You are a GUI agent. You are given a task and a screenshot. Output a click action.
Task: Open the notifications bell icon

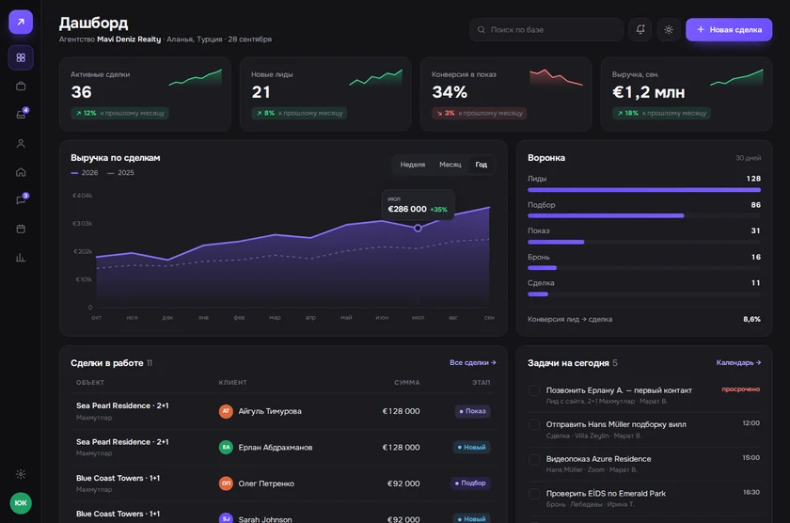(x=640, y=30)
